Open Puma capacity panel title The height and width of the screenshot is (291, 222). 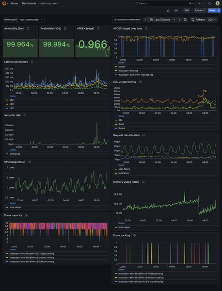coord(13,215)
